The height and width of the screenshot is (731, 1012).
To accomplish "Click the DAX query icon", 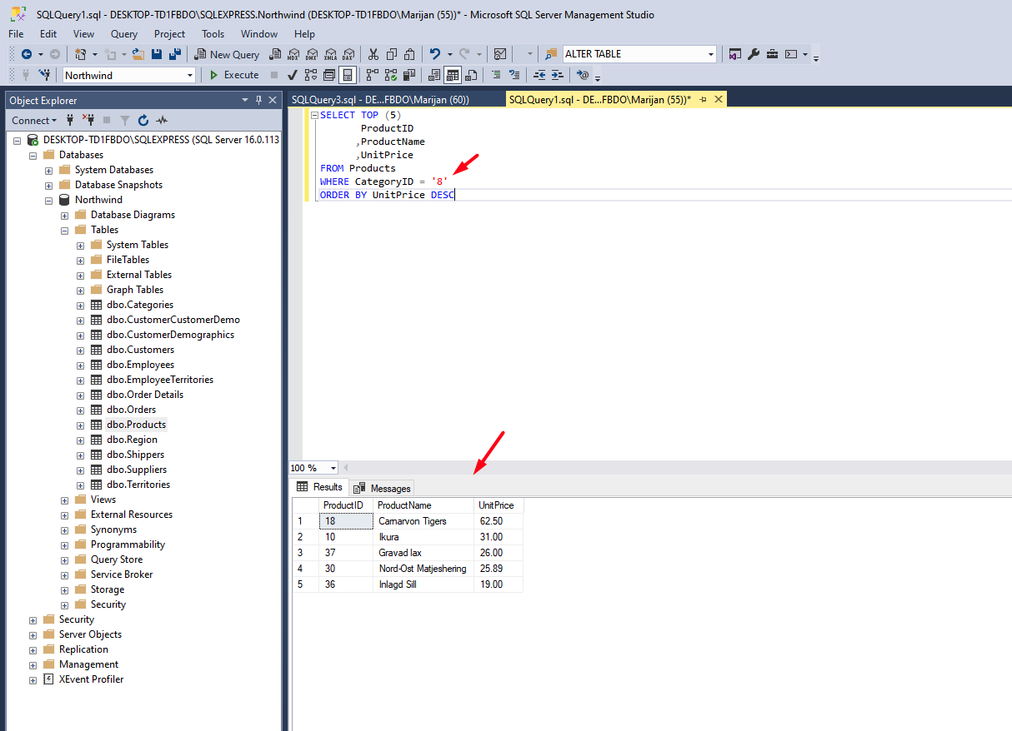I will coord(348,54).
